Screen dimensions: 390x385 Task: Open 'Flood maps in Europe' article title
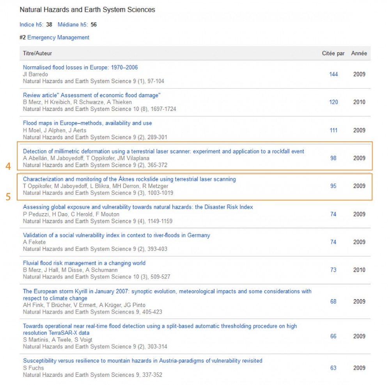click(87, 123)
